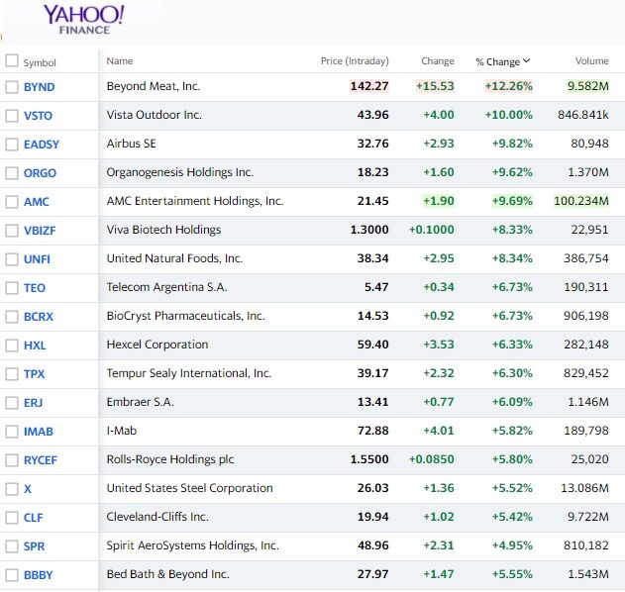This screenshot has width=625, height=592.
Task: Open the IMAB ticker link
Action: pyautogui.click(x=39, y=431)
